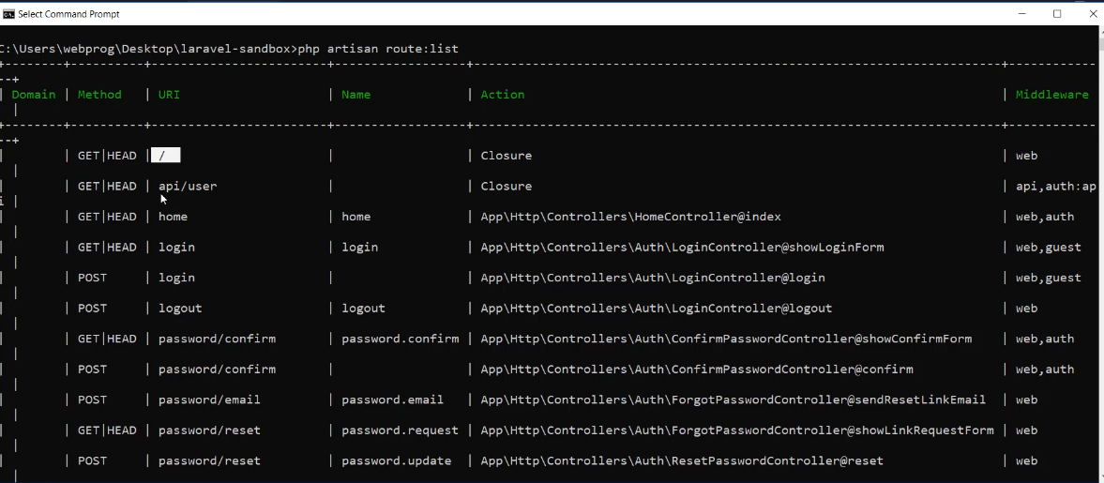Click the 'api/user' URI entry
The image size is (1104, 483).
pyautogui.click(x=188, y=187)
